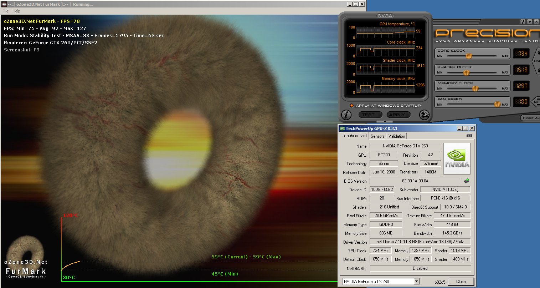Click the Fan Speed digital readout
This screenshot has width=540, height=288.
(521, 102)
